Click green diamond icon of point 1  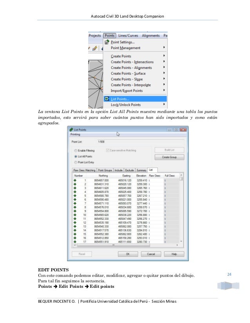[x=75, y=180]
